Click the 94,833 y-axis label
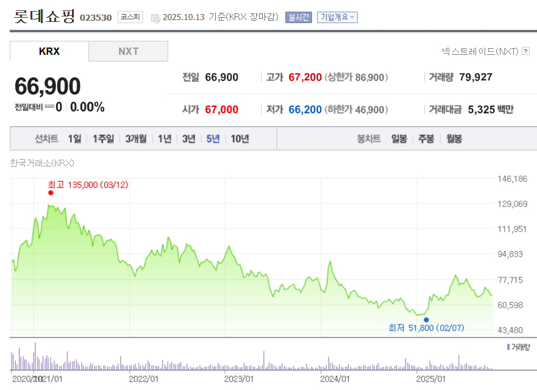The height and width of the screenshot is (390, 537). (510, 254)
